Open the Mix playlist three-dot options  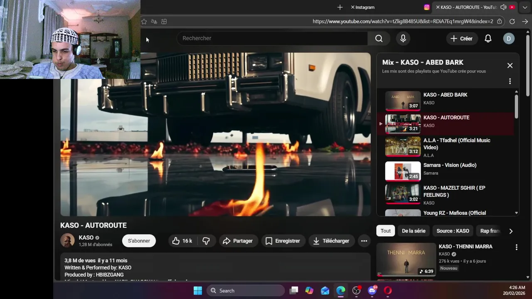[510, 81]
